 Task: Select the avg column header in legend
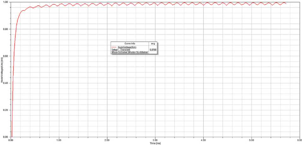click(153, 43)
